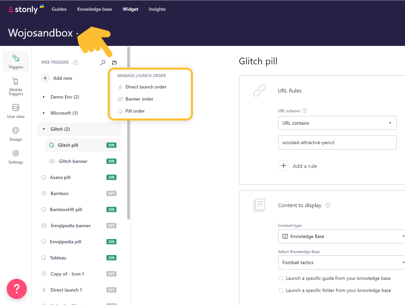Click Add new to create a trigger
The height and width of the screenshot is (305, 405).
pyautogui.click(x=57, y=78)
